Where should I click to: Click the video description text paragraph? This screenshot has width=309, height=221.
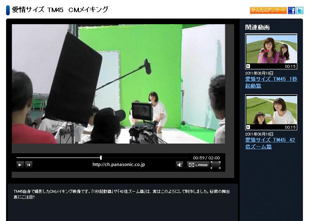pyautogui.click(x=122, y=194)
